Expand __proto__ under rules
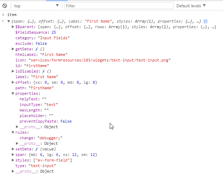This screenshot has height=174, width=223. (x=17, y=143)
